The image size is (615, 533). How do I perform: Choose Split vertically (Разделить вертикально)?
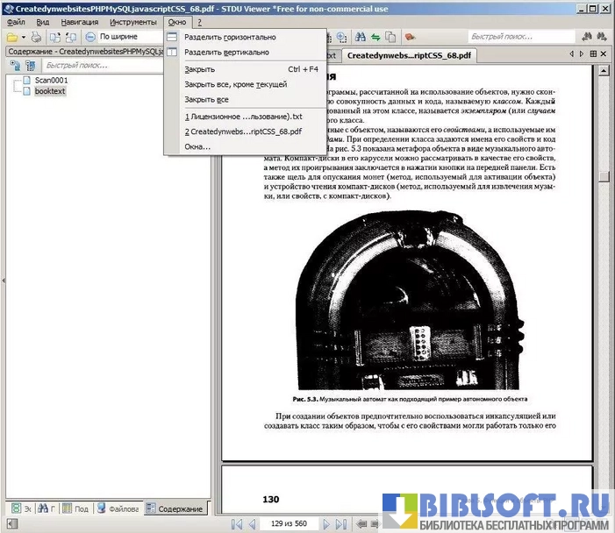[x=226, y=52]
